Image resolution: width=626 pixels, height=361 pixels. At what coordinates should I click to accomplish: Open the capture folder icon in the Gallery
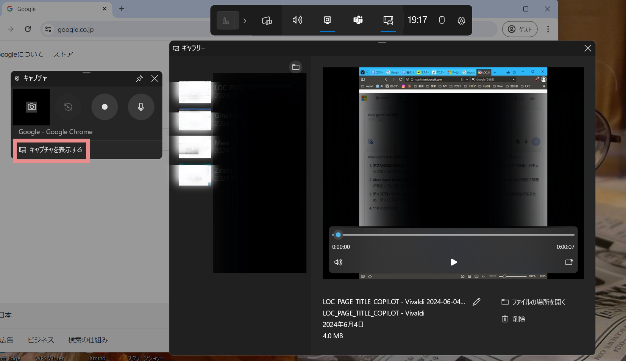tap(296, 67)
